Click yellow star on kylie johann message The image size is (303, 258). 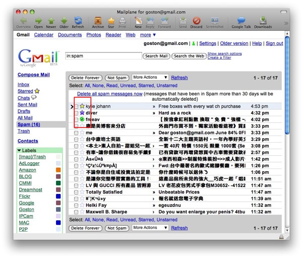82,106
